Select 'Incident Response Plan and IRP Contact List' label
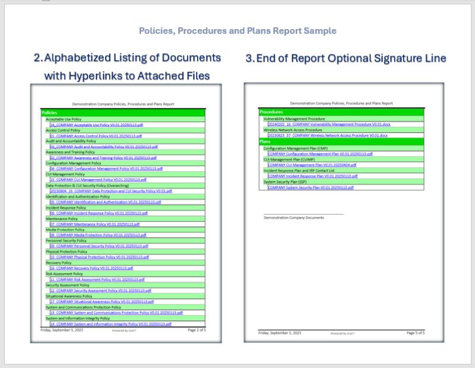The height and width of the screenshot is (368, 475). (x=299, y=171)
